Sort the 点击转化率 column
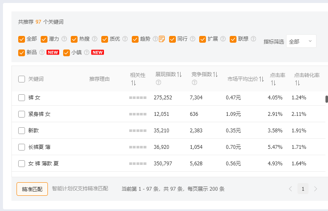The image size is (328, 211). [297, 83]
